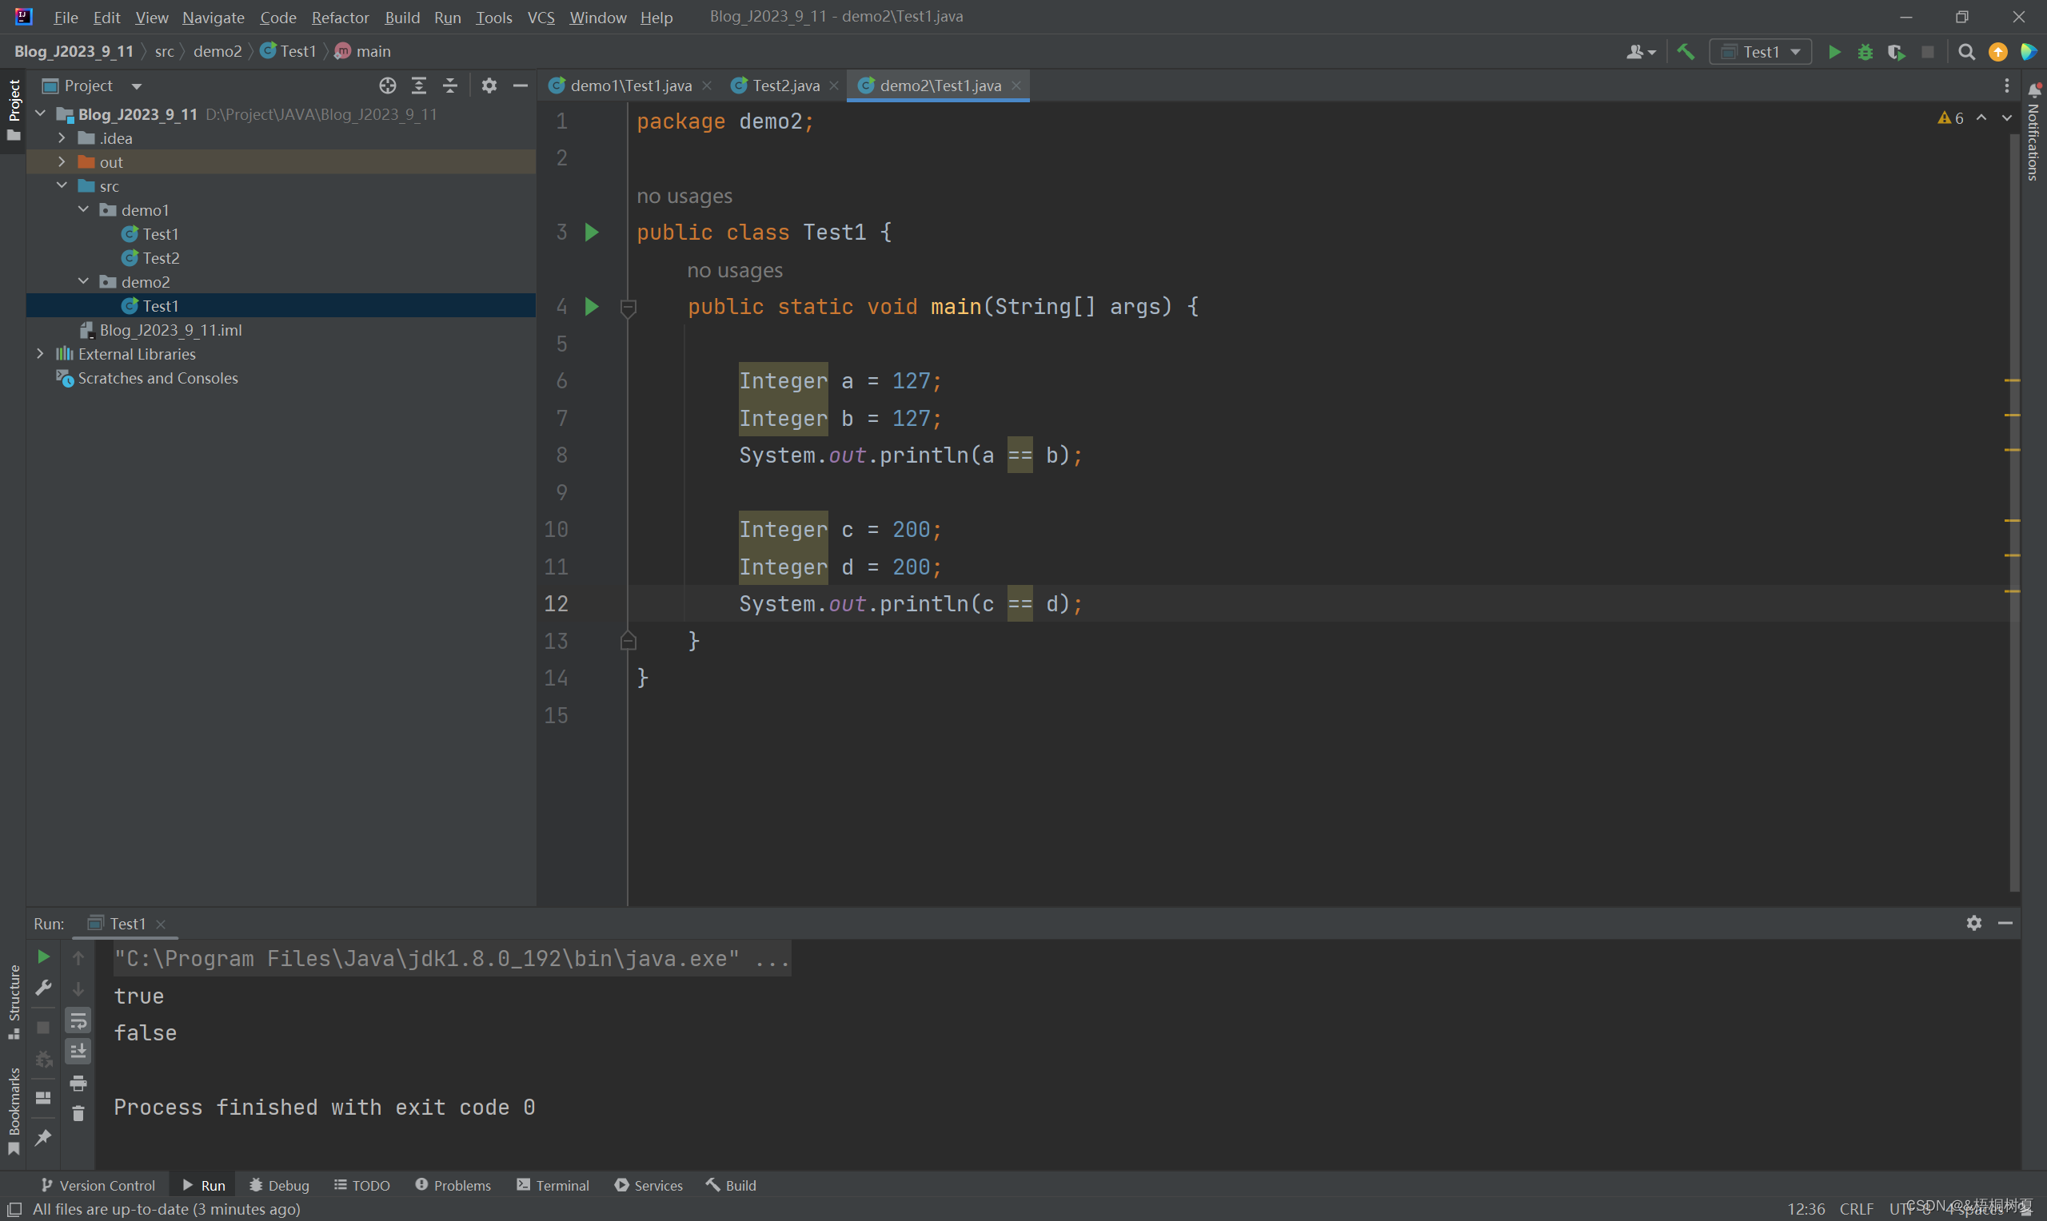Open Project panel settings gear
The width and height of the screenshot is (2047, 1221).
(489, 86)
